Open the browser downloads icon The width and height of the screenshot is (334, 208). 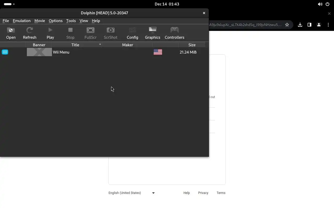[300, 25]
